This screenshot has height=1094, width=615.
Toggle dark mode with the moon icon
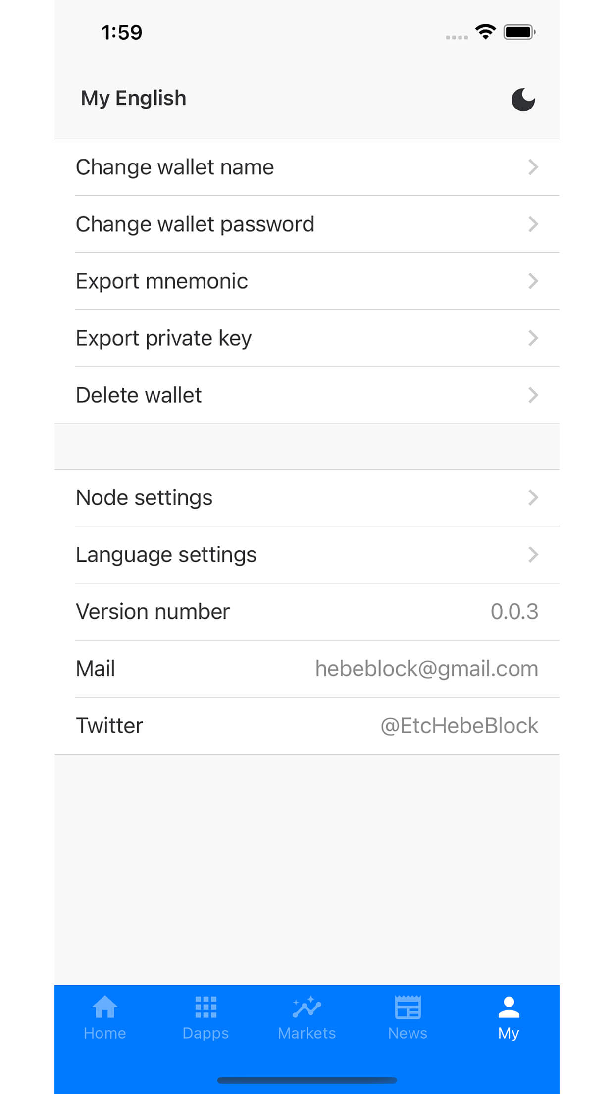(x=523, y=100)
